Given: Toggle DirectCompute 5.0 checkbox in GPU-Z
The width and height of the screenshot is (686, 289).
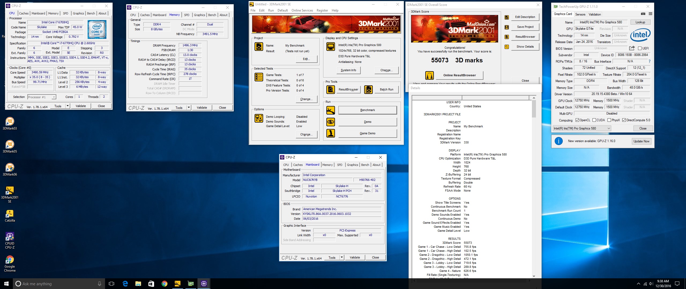Looking at the screenshot, I should click(624, 120).
